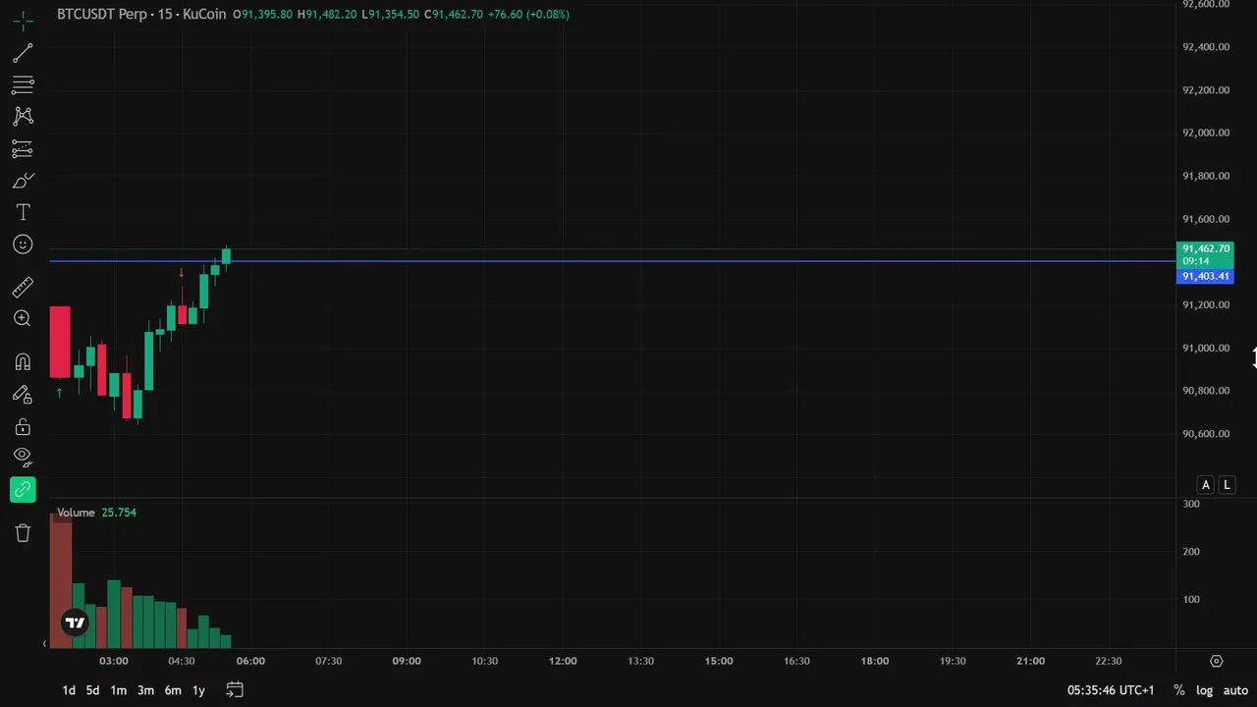The height and width of the screenshot is (707, 1257).
Task: Toggle Lock All Drawing Tools
Action: coord(24,426)
